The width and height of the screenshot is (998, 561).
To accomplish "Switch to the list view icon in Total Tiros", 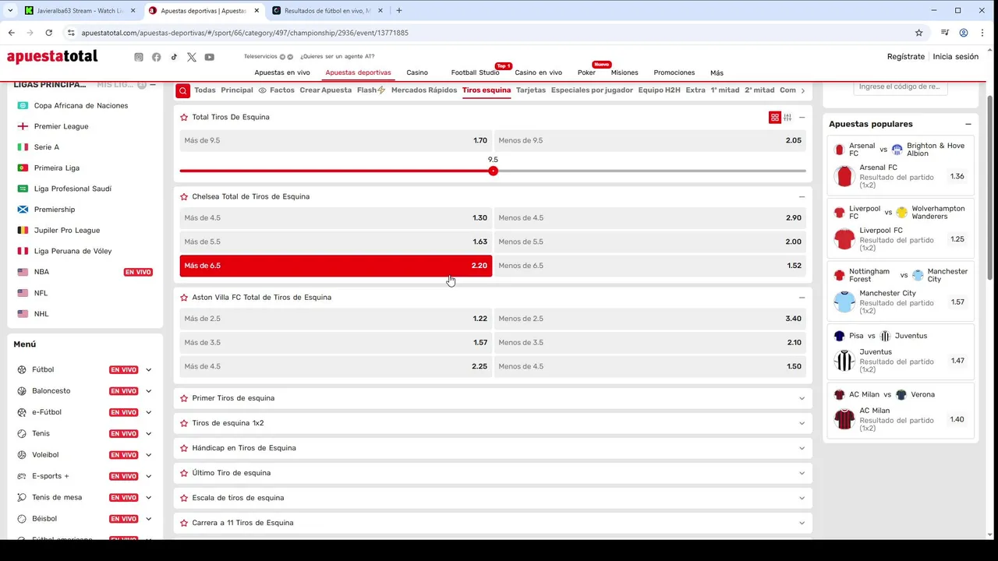I will coord(787,117).
